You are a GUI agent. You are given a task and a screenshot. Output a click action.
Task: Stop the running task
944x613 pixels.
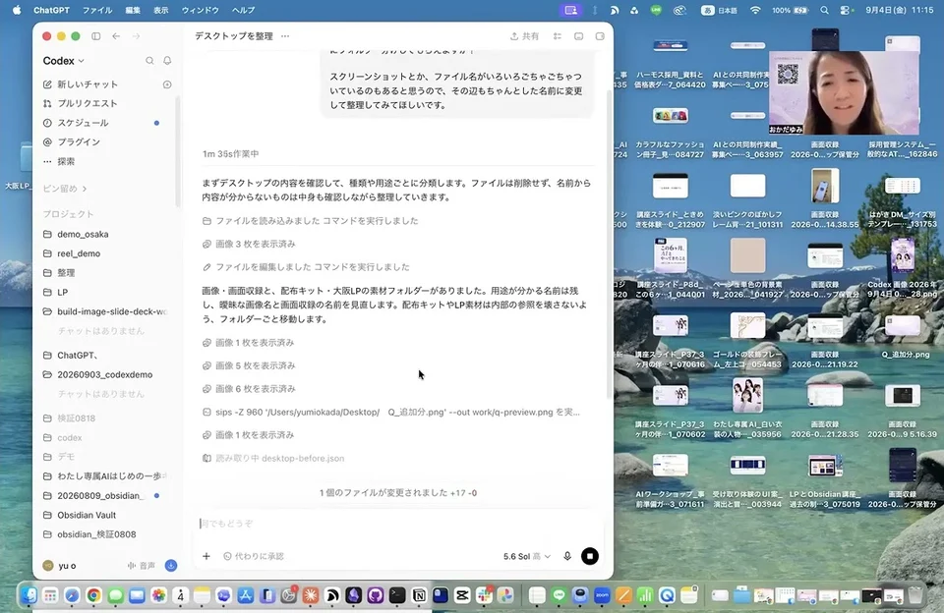[x=590, y=556]
